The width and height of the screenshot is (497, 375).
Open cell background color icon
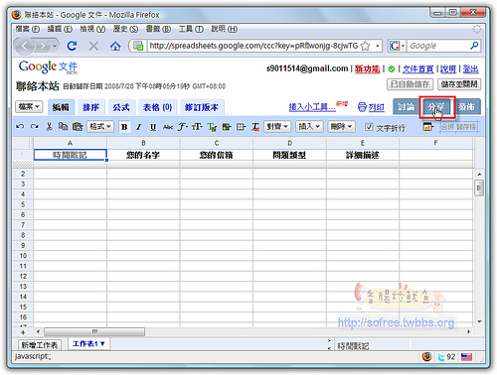227,127
